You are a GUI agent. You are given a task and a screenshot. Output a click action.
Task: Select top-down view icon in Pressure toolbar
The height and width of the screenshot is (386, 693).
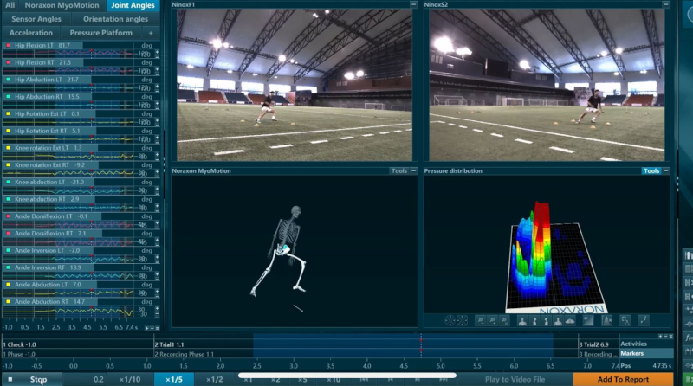pos(570,320)
